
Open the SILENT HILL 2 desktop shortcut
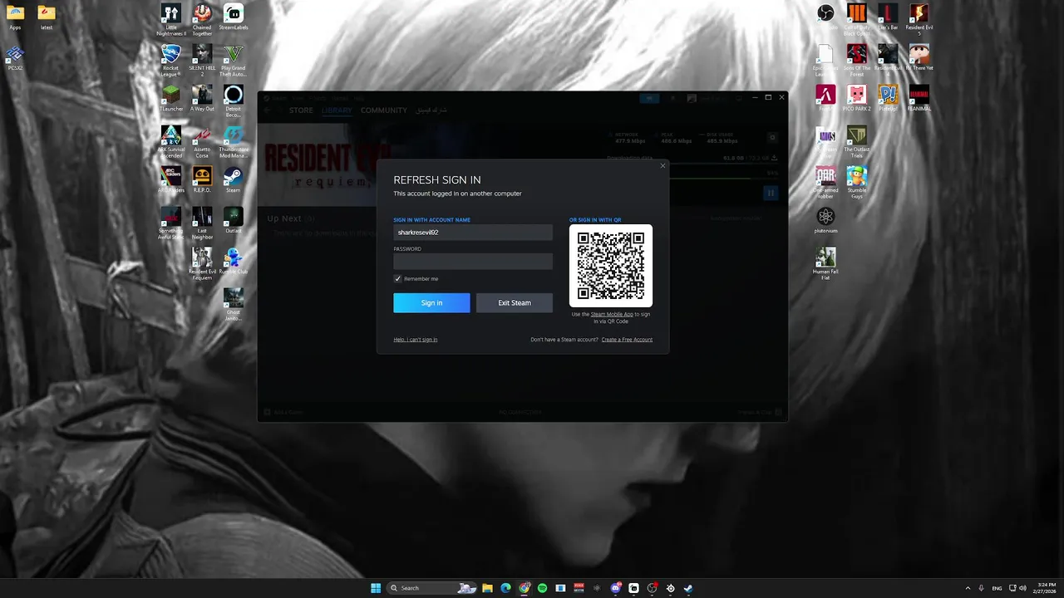tap(202, 61)
